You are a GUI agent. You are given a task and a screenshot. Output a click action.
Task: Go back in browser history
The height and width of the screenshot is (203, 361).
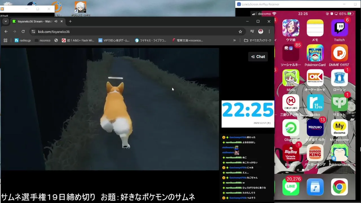click(x=6, y=32)
